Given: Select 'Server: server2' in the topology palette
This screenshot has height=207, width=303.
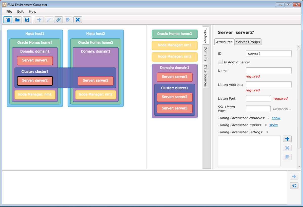Looking at the screenshot, I should coord(174,97).
